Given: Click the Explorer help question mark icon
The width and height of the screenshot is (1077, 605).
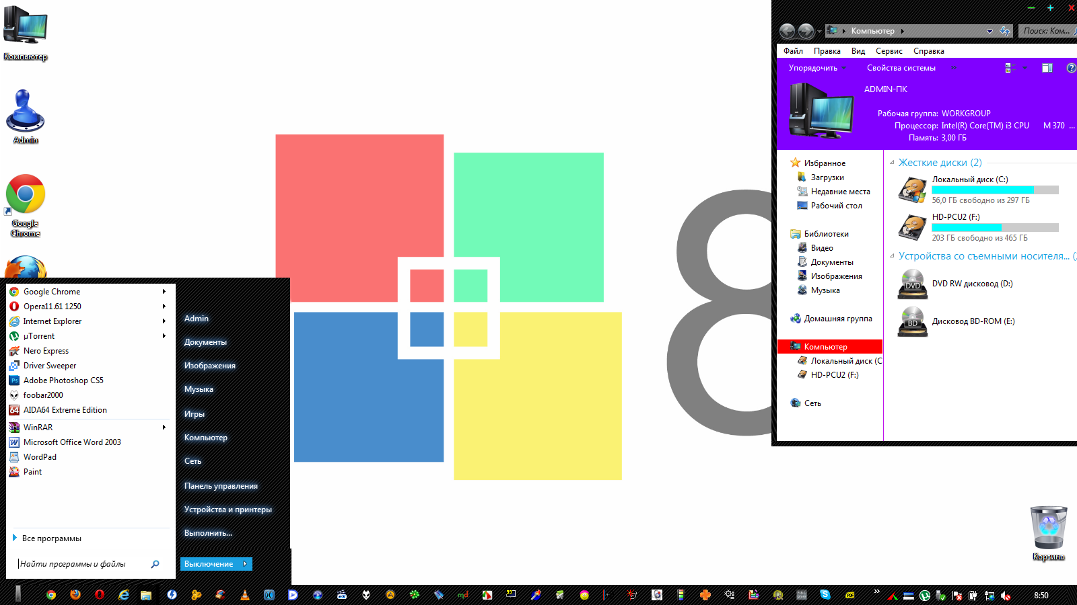Looking at the screenshot, I should click(1071, 68).
